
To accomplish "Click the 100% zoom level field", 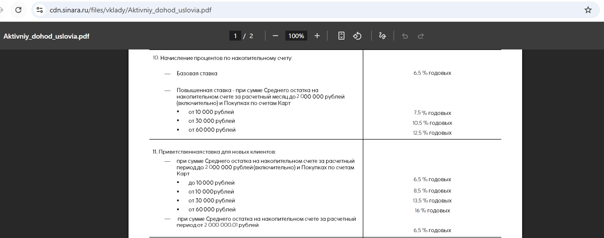I will 296,36.
